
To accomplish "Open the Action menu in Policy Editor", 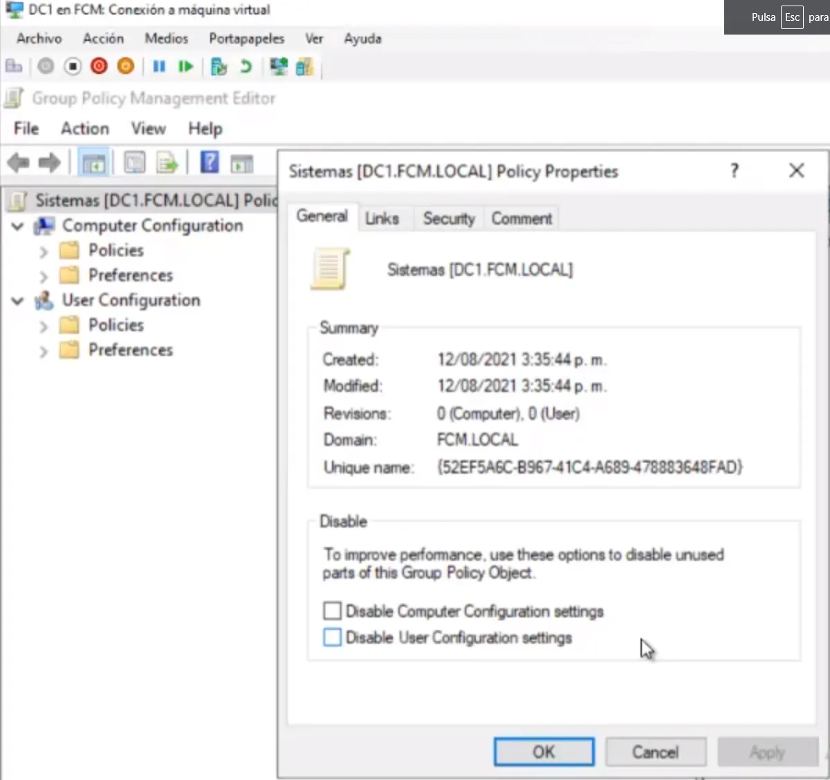I will (84, 129).
